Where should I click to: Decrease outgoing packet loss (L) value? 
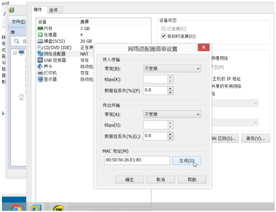coord(170,138)
